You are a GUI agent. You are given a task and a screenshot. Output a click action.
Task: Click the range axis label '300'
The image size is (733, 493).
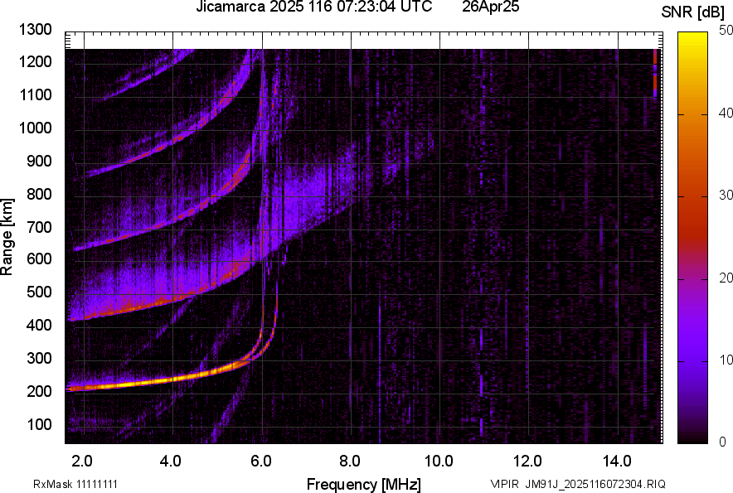click(39, 359)
